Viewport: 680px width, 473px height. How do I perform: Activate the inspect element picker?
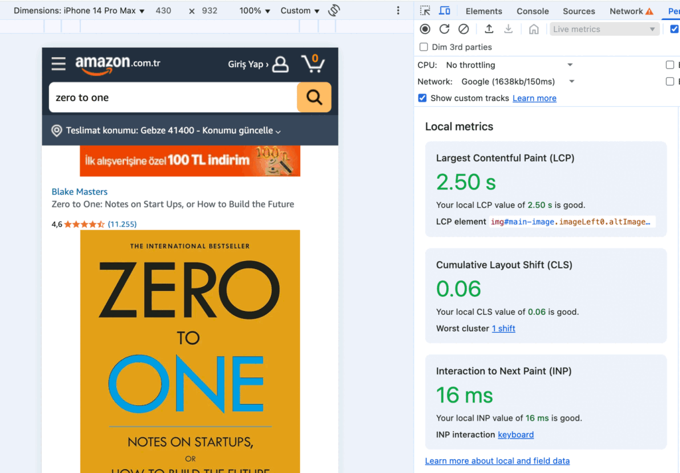click(x=425, y=11)
